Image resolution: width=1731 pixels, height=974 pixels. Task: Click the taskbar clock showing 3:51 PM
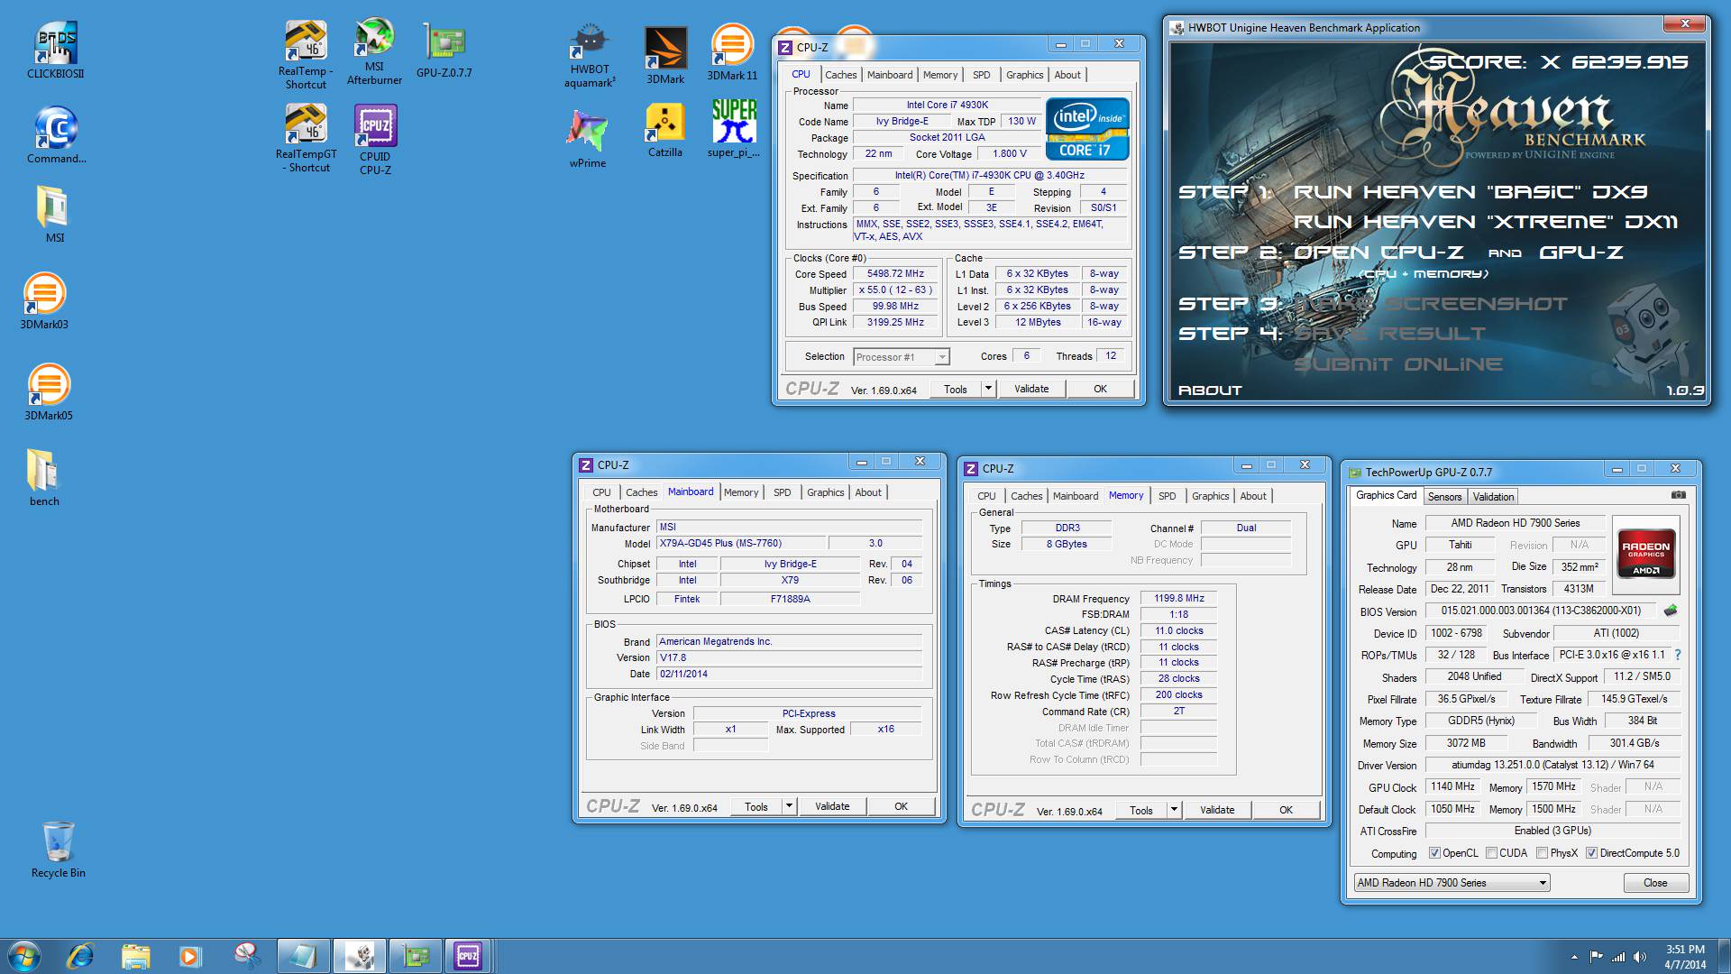[1684, 957]
